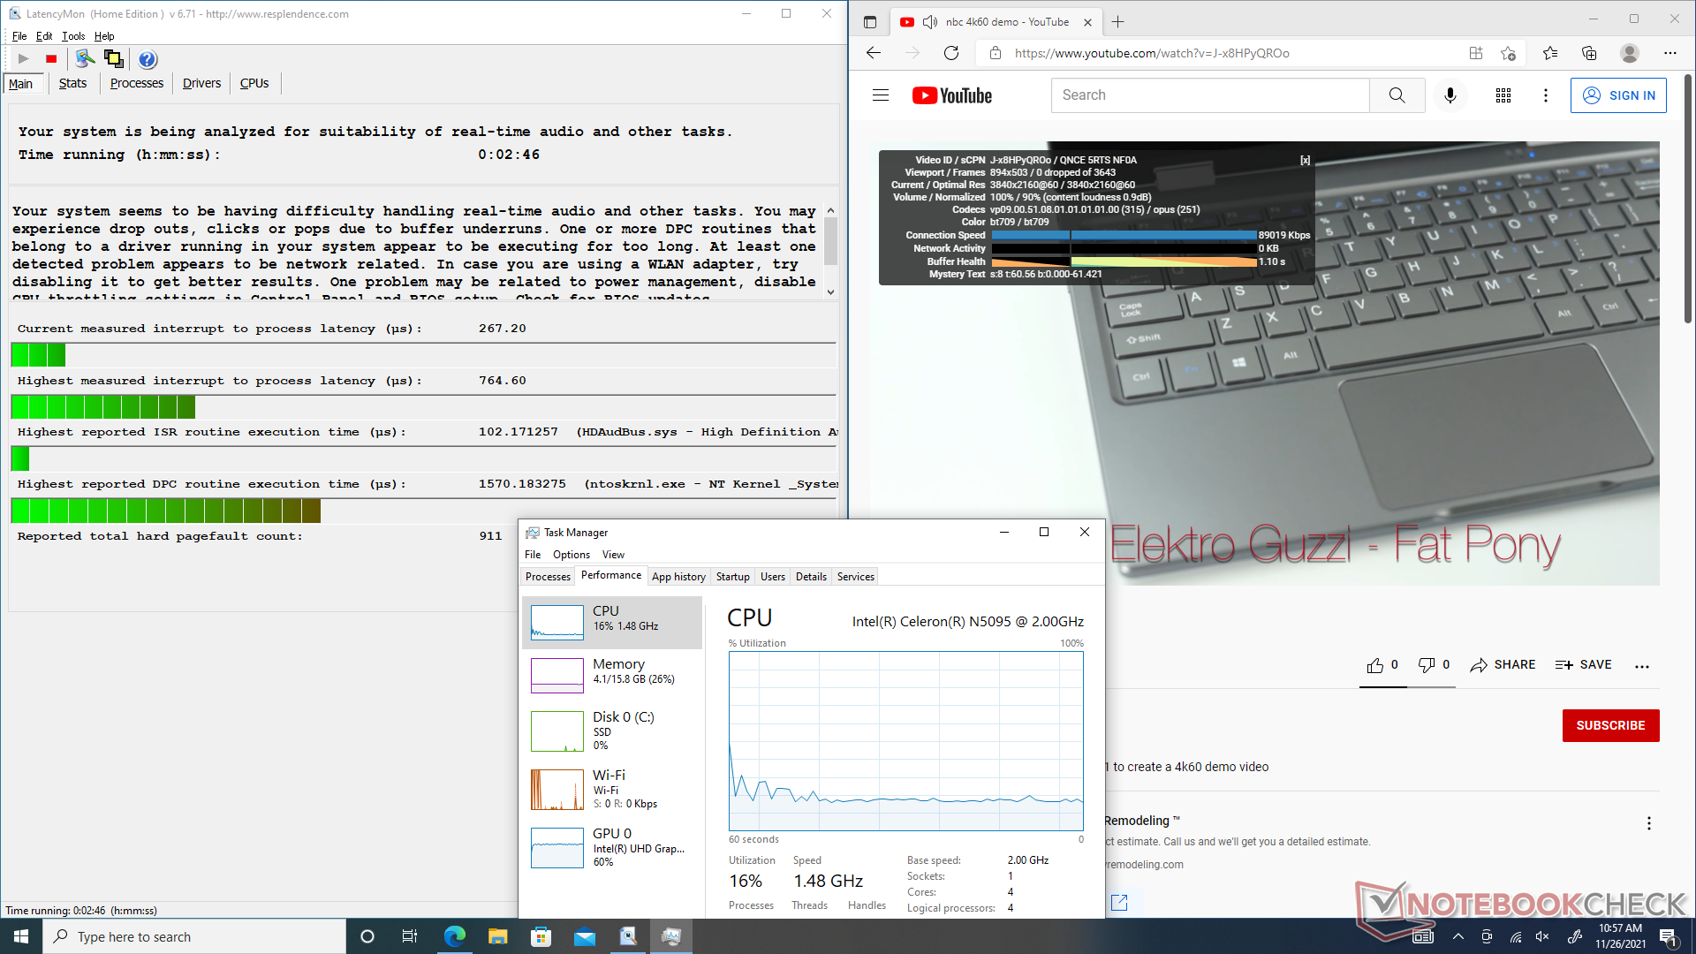1696x954 pixels.
Task: Mute the YouTube browser tab audio
Action: point(929,22)
